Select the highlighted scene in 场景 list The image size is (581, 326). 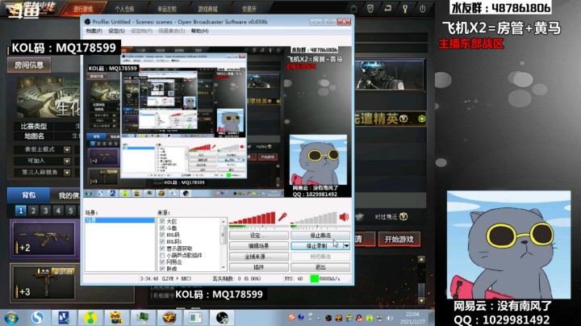[x=120, y=220]
